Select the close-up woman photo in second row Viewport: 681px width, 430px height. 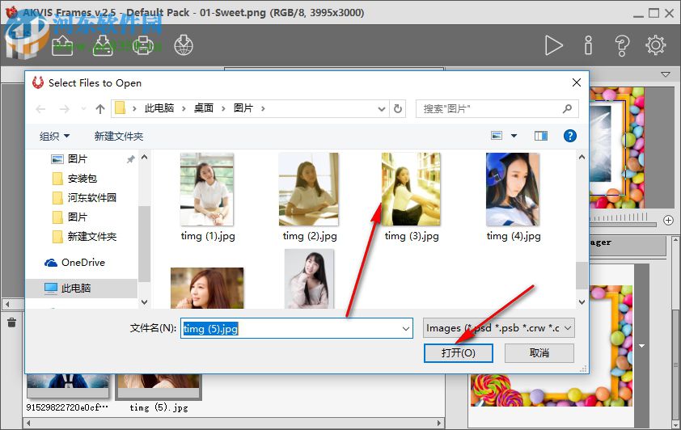tap(207, 288)
